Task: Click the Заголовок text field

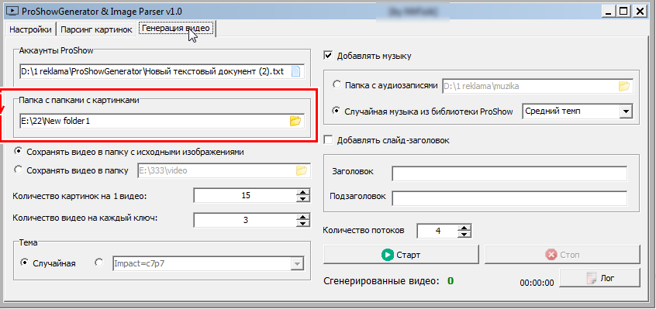Action: tap(509, 173)
